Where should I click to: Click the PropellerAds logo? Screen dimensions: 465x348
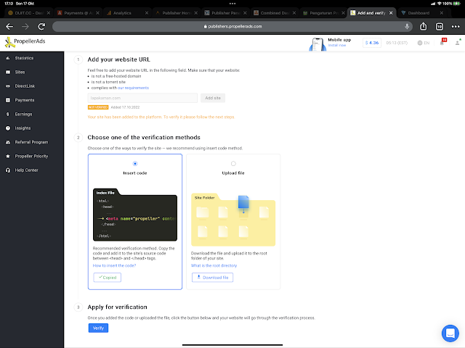click(x=25, y=42)
